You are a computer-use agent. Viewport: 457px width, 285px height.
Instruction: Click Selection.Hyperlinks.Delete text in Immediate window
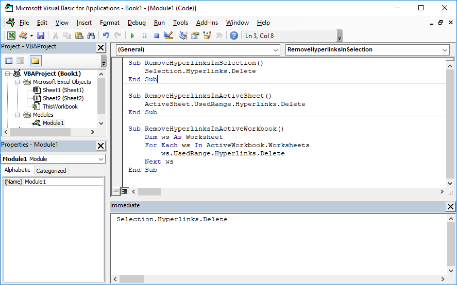pos(172,219)
